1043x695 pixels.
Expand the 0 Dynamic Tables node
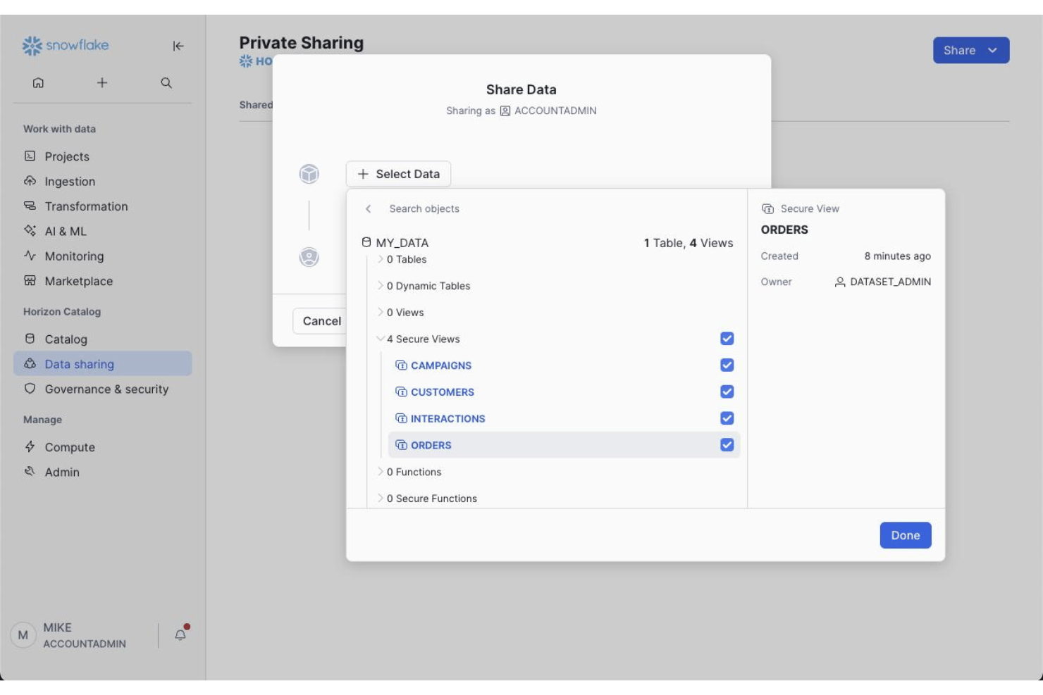click(381, 286)
